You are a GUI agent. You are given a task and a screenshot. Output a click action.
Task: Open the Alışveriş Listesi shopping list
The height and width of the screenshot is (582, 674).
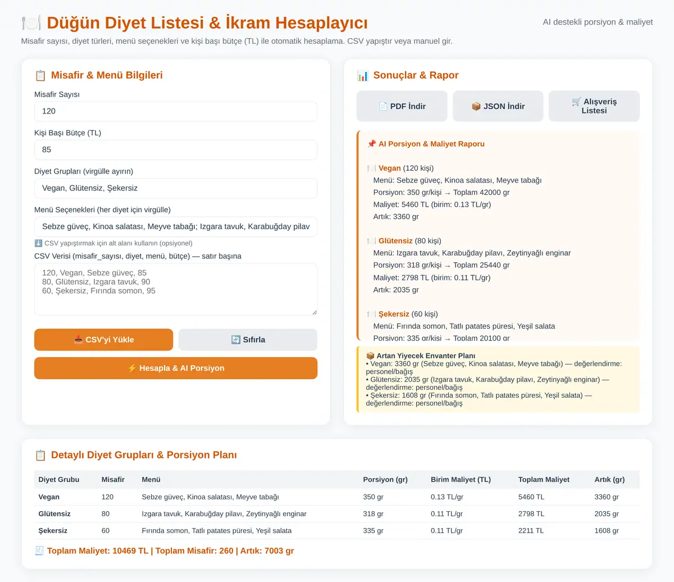coord(594,106)
